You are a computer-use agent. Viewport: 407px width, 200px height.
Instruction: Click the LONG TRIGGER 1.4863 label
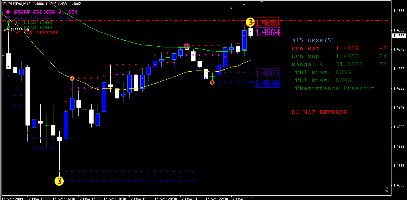(46, 17)
